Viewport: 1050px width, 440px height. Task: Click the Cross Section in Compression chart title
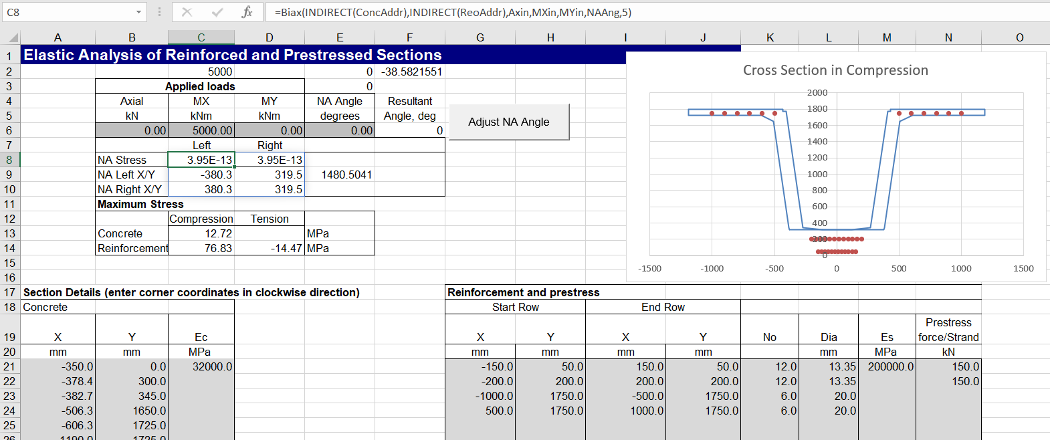pos(835,70)
